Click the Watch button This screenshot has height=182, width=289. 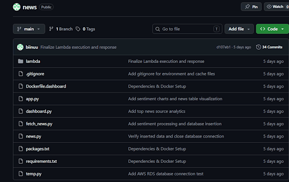pos(277,7)
